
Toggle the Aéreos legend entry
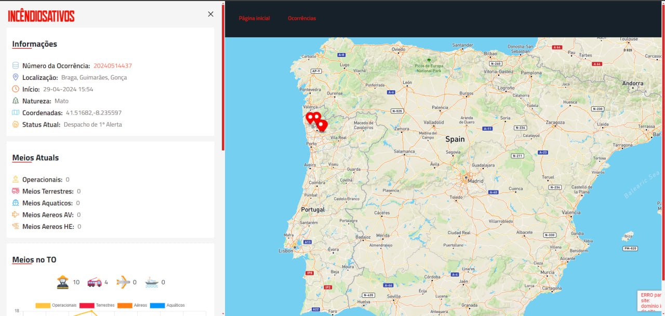point(140,305)
